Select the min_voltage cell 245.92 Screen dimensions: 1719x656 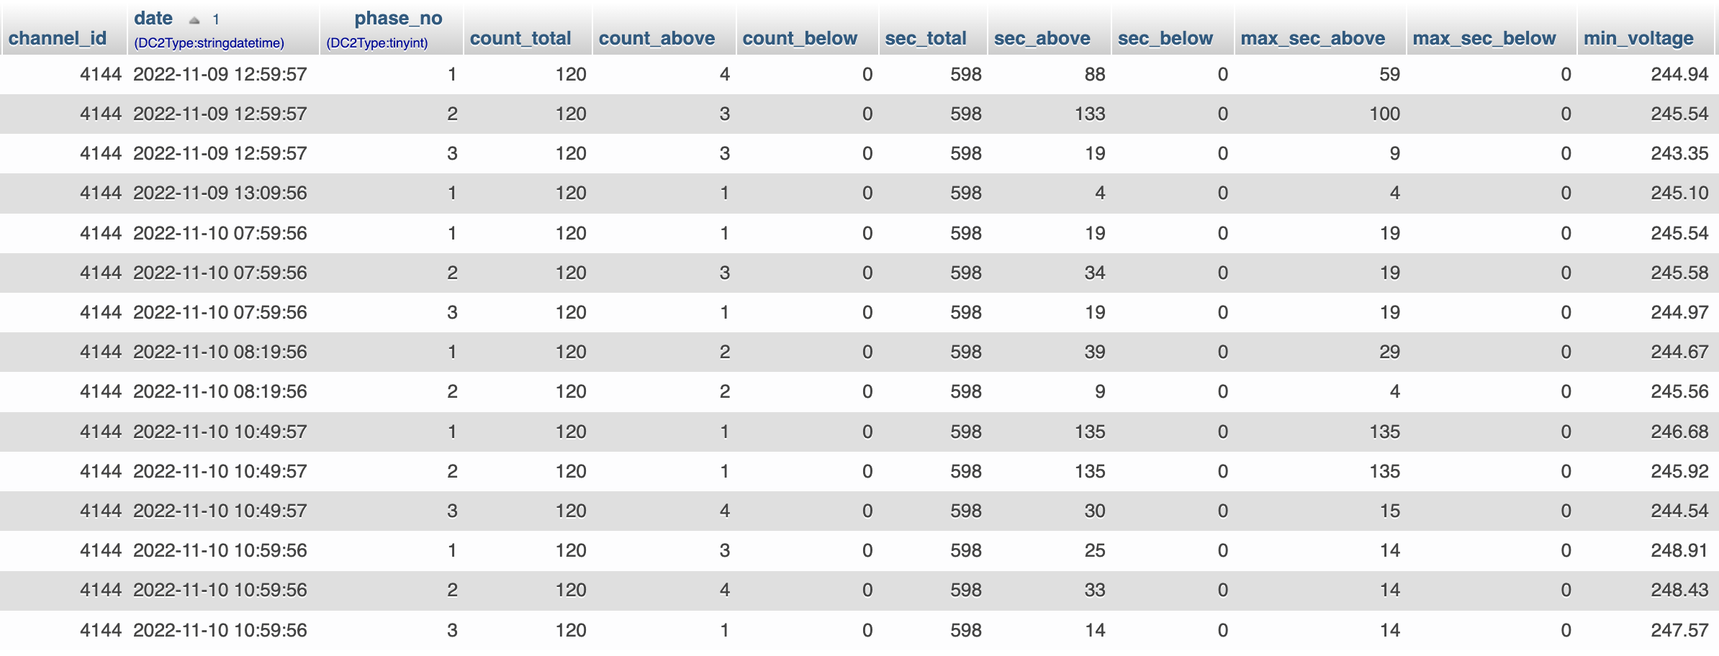pyautogui.click(x=1679, y=471)
